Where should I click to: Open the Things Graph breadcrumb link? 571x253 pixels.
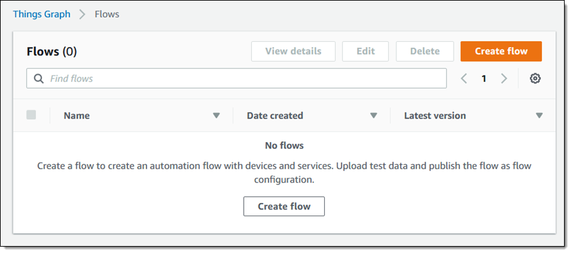tap(42, 14)
